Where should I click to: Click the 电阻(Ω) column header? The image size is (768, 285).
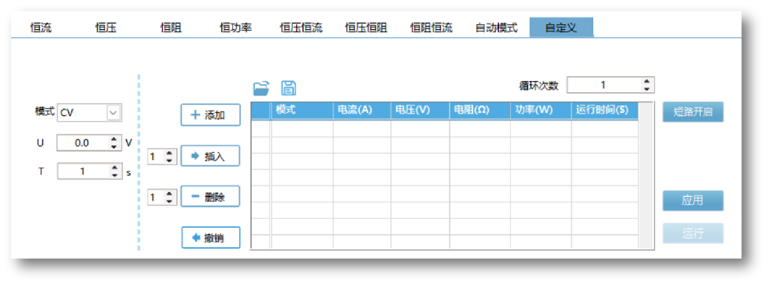480,110
